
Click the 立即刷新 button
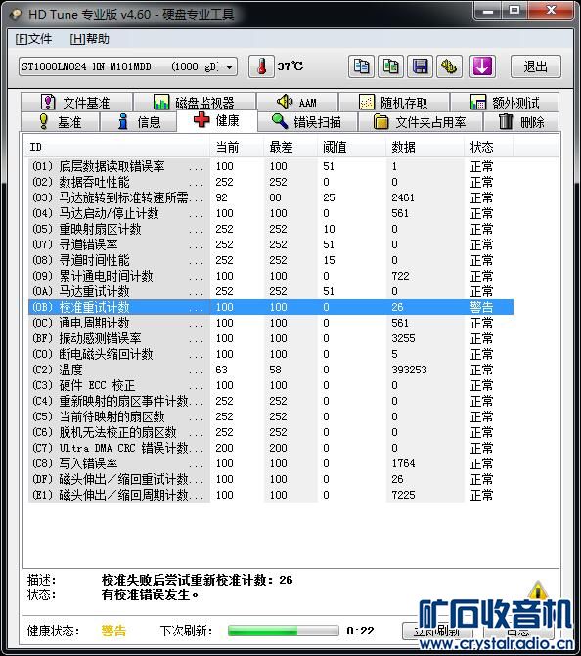tap(437, 631)
